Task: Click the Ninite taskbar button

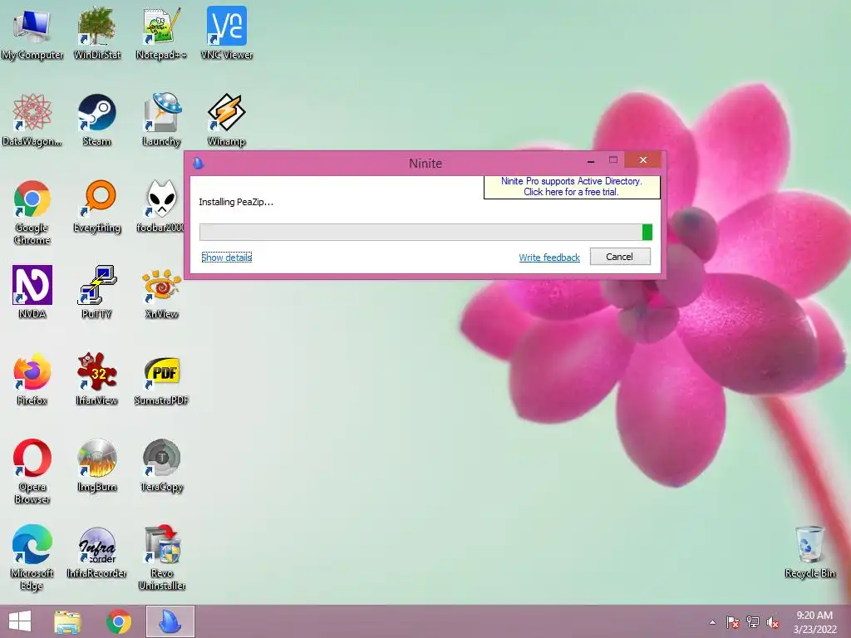Action: (170, 621)
